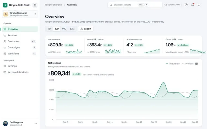
Task: Click the $30K y-axis label
Action: (52, 90)
